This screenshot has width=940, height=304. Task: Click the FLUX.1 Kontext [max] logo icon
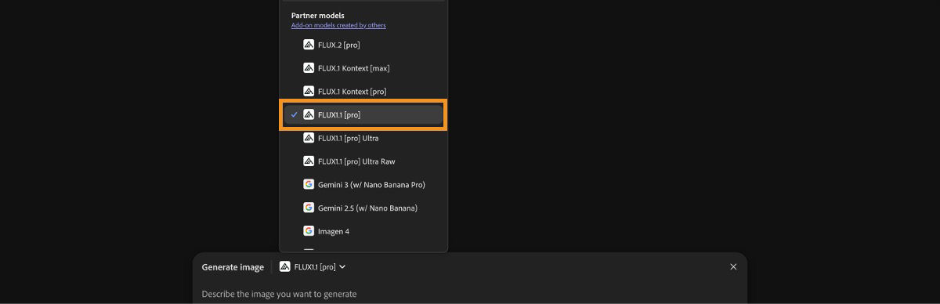point(309,68)
